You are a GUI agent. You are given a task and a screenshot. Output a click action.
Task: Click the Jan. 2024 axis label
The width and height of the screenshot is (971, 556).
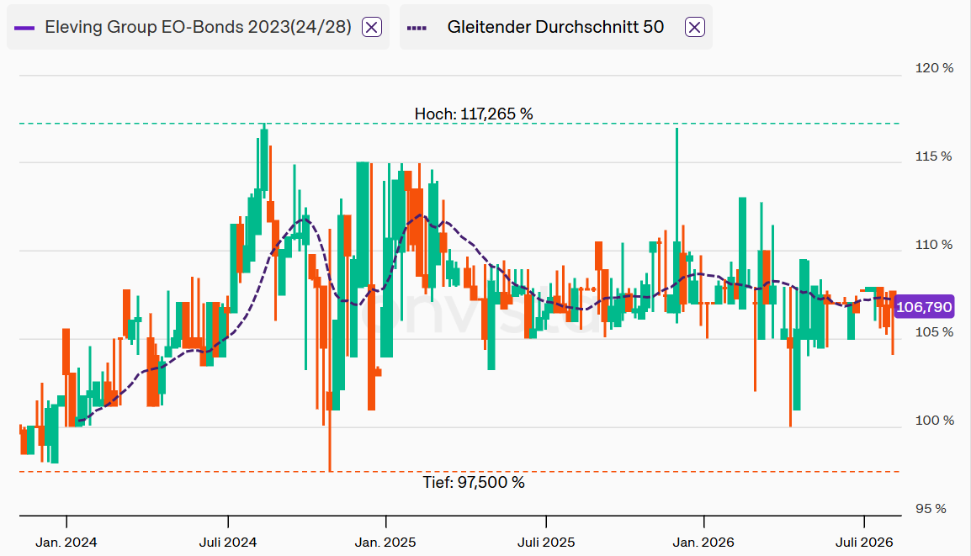click(66, 543)
